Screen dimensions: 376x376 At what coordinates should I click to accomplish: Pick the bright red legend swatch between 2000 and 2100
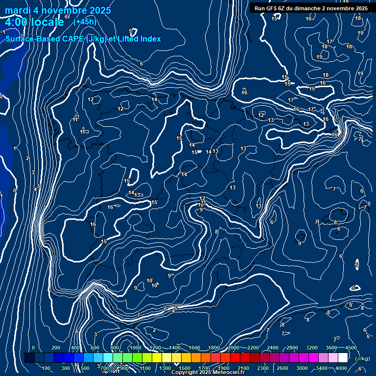click(235, 357)
